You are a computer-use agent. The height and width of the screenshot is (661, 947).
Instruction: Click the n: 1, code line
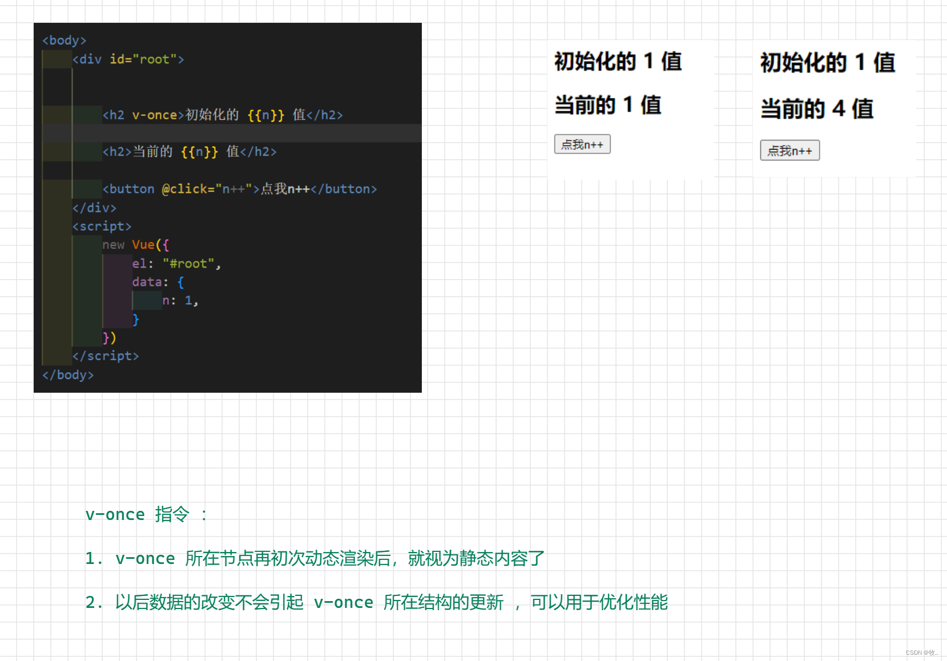[180, 301]
